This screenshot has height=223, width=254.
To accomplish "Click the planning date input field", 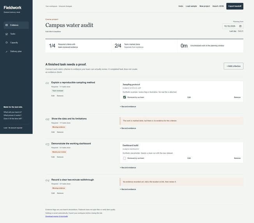I will point(233,26).
